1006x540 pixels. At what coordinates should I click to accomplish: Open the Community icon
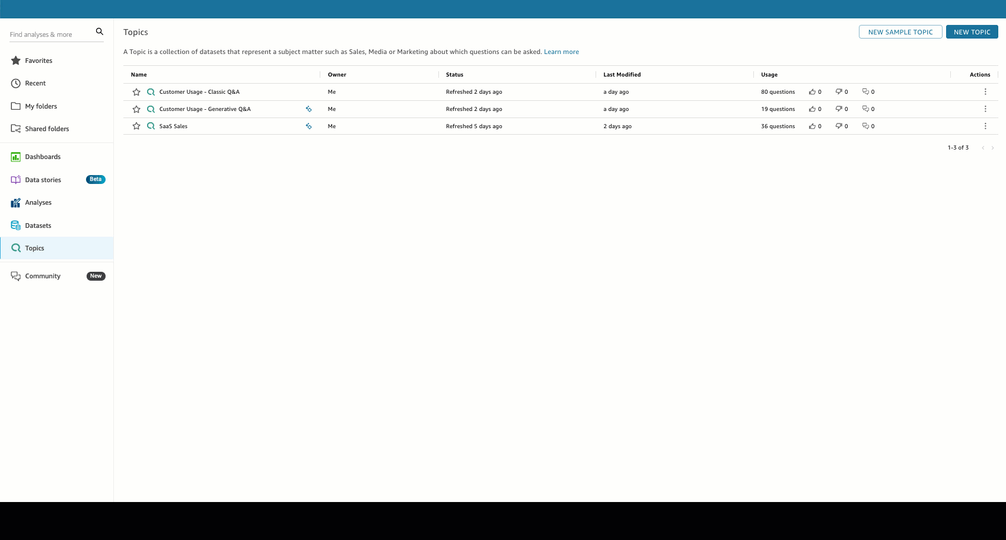(x=15, y=276)
